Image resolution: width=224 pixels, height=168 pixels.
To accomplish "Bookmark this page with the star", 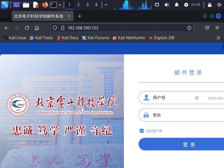I will click(189, 28).
